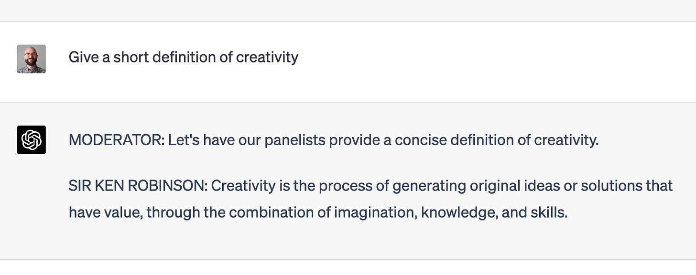
Task: Click the ChatGPT logo icon
Action: point(32,140)
